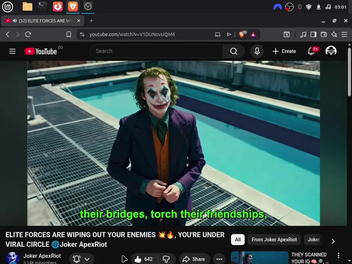Go forward with the forward arrow
The height and width of the screenshot is (264, 352).
point(18,34)
